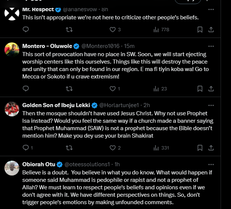Repost Golden Son of Ibeju Lekki's post
The width and height of the screenshot is (231, 209).
pos(69,148)
